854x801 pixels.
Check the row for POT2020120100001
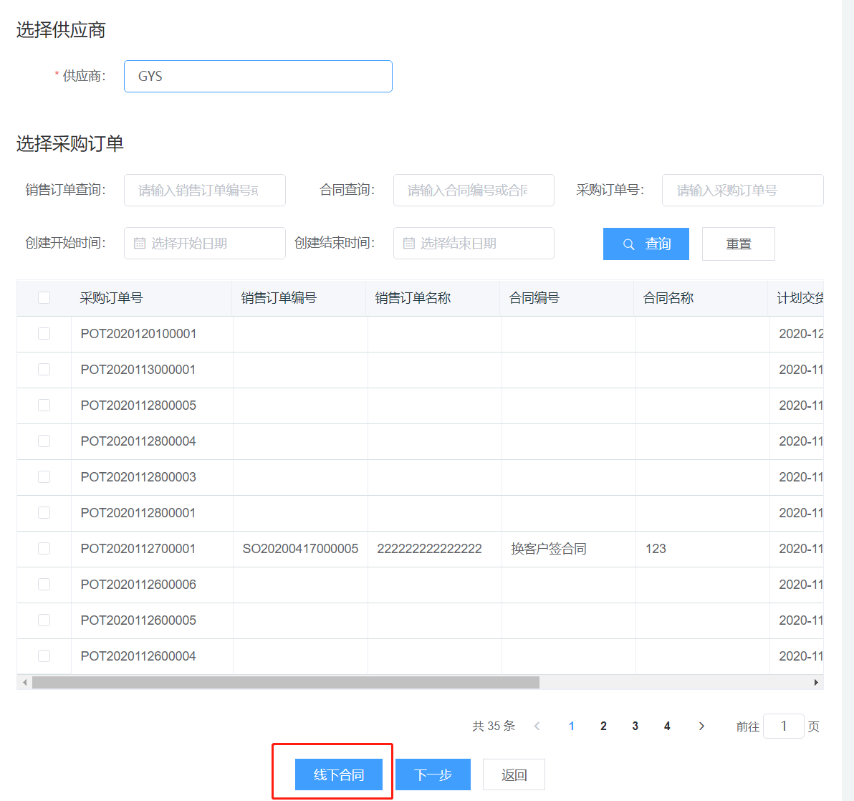click(44, 334)
